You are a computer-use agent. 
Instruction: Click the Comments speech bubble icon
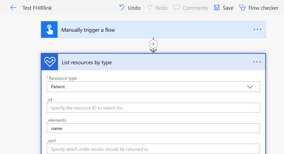177,7
